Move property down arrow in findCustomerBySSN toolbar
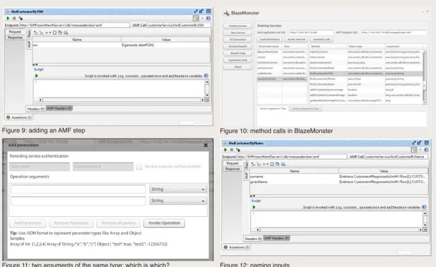 pyautogui.click(x=50, y=33)
